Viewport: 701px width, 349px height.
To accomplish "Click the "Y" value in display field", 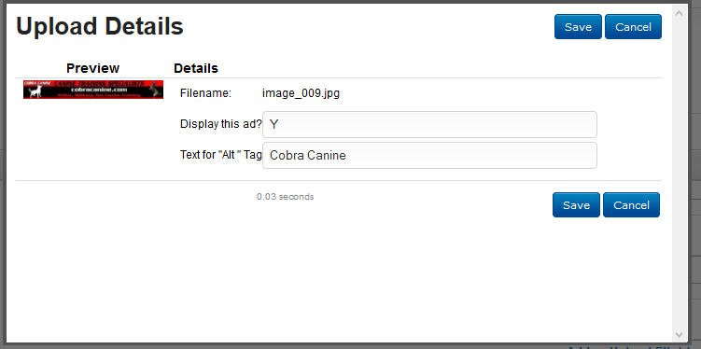I will pyautogui.click(x=274, y=125).
